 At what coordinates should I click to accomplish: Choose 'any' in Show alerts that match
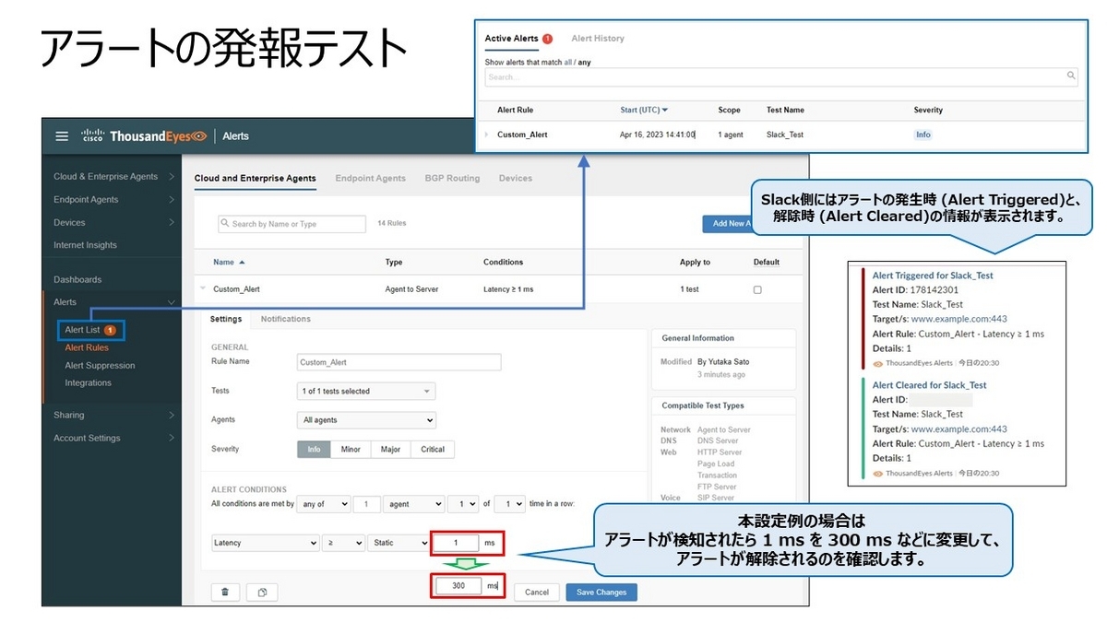(x=584, y=63)
